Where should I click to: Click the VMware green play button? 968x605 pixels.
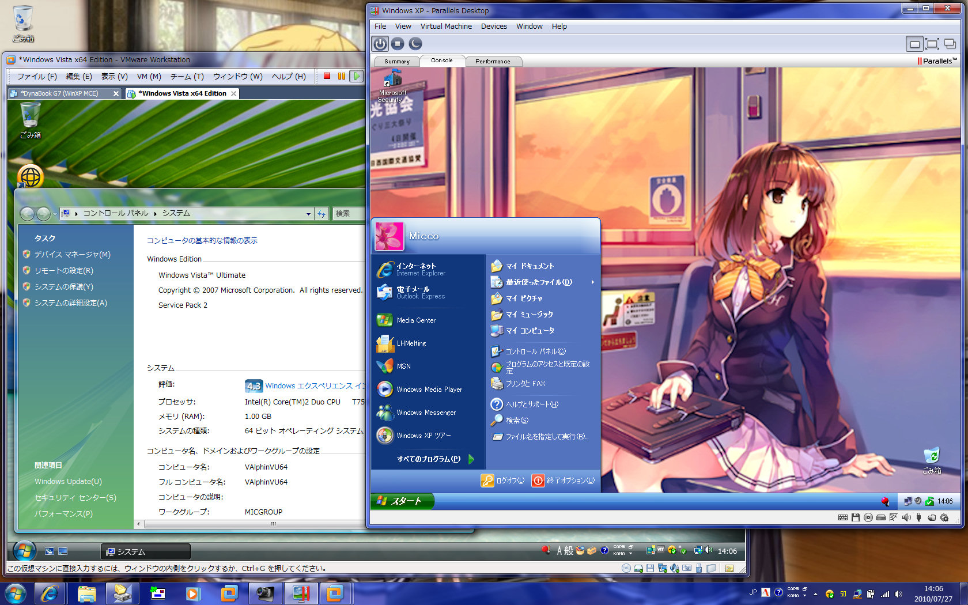357,76
